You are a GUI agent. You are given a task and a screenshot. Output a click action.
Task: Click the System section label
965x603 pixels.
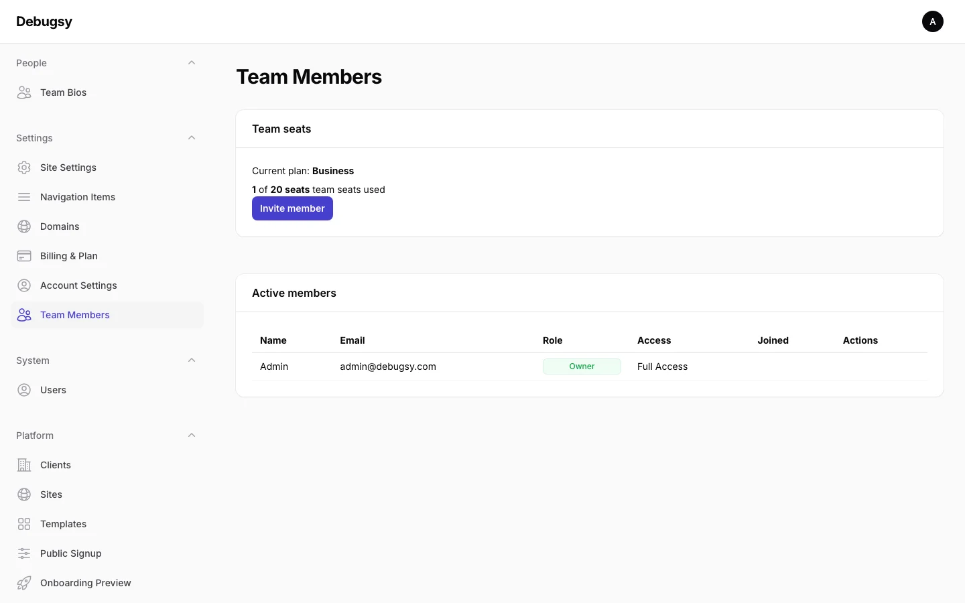[33, 360]
